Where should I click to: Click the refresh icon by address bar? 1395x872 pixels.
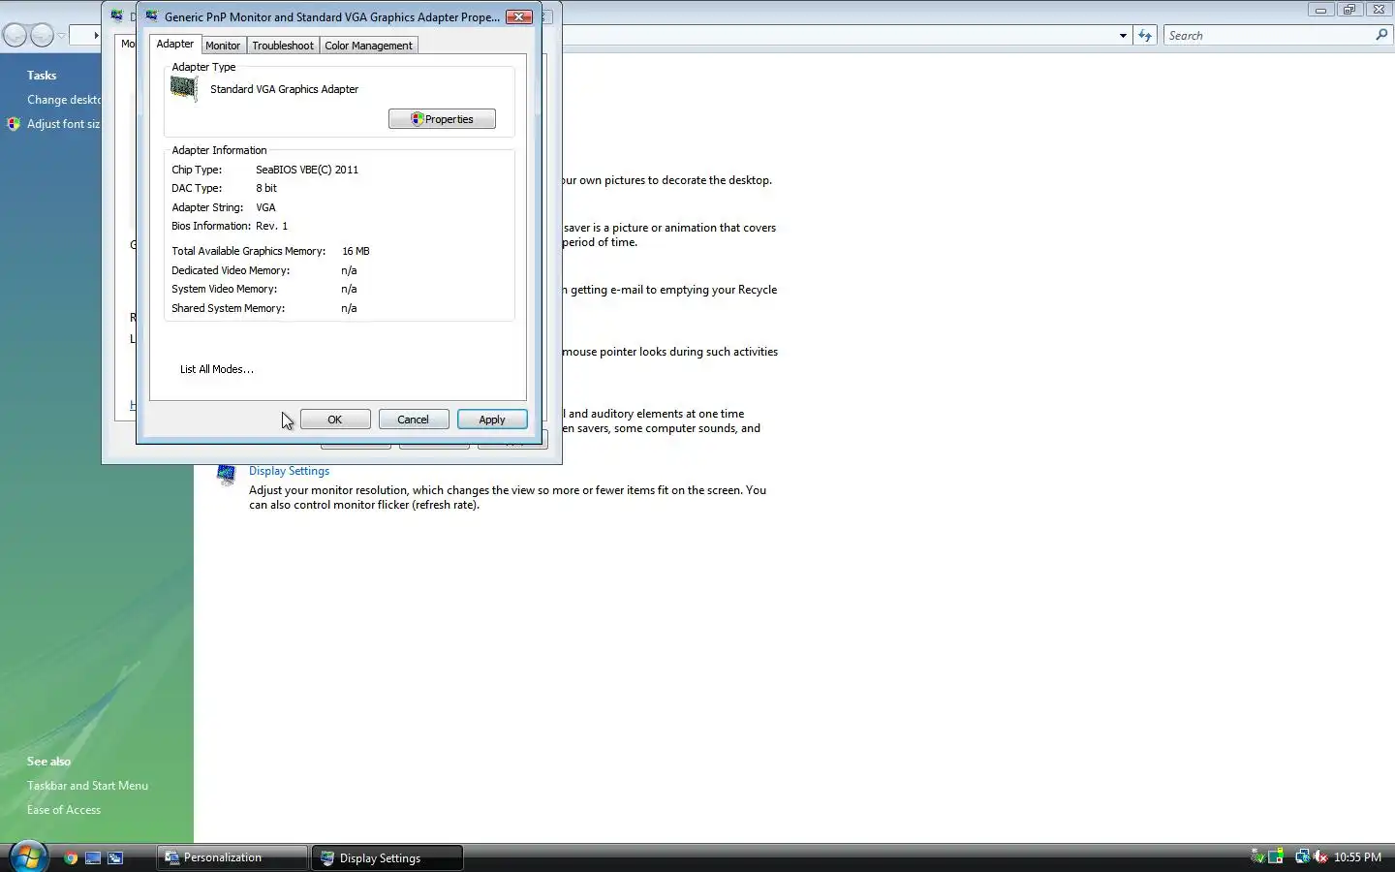point(1145,36)
